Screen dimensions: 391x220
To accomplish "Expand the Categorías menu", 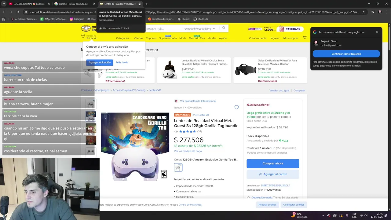I will (123, 38).
